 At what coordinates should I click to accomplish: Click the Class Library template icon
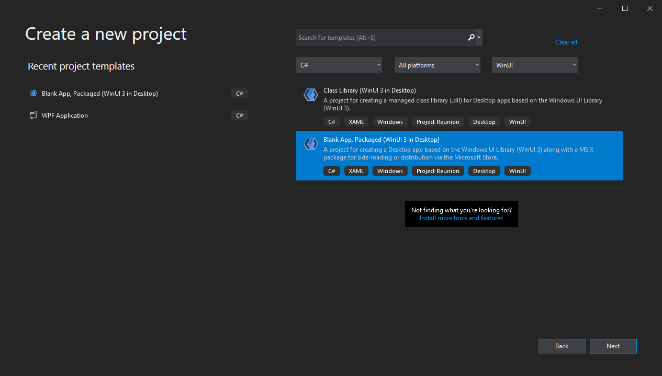tap(310, 95)
